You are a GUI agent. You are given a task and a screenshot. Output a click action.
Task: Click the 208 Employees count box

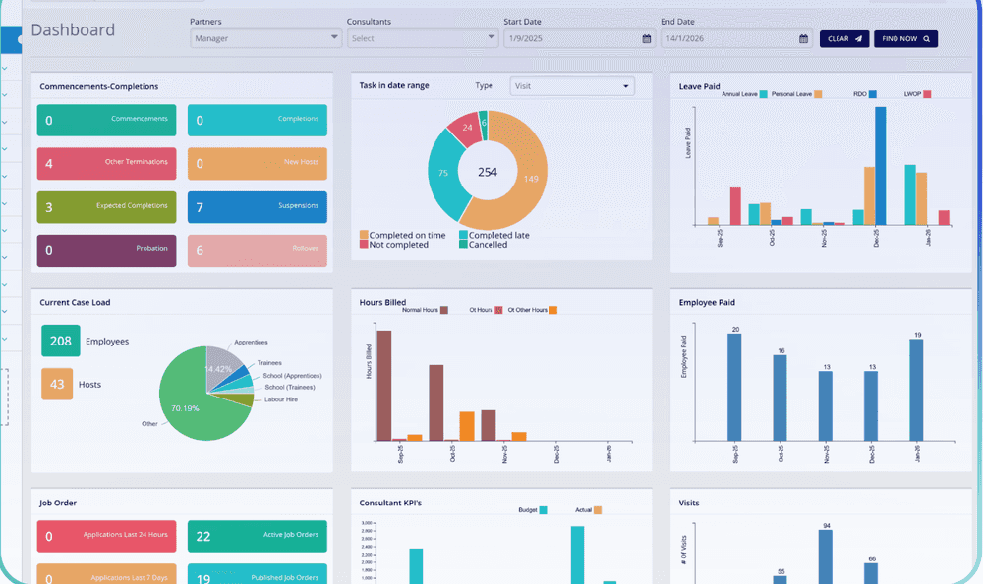pyautogui.click(x=61, y=341)
